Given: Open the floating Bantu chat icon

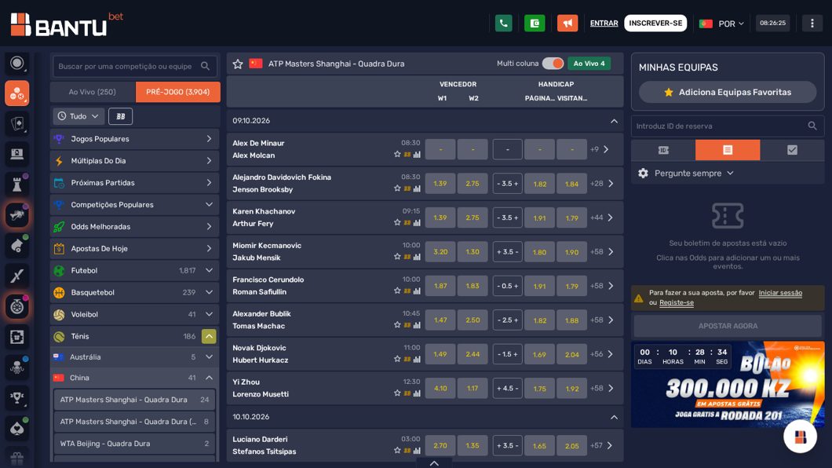Looking at the screenshot, I should coord(800,436).
